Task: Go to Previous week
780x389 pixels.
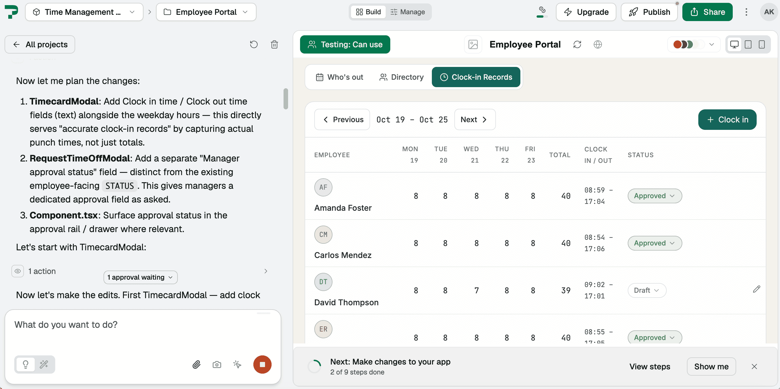Action: pos(342,120)
